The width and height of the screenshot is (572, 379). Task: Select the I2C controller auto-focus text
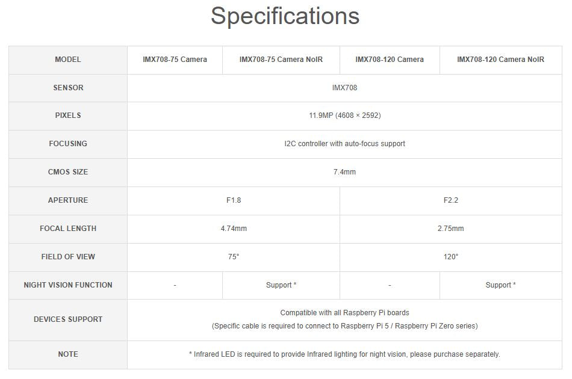[344, 144]
